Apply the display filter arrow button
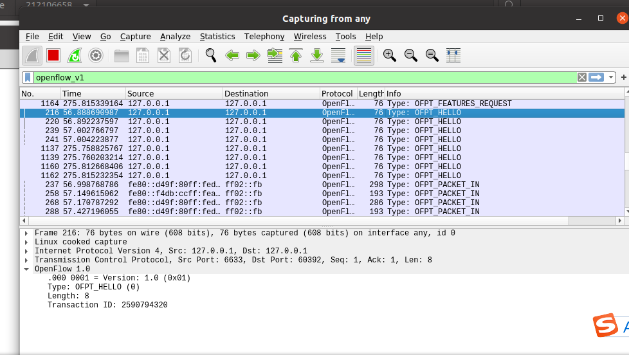 pyautogui.click(x=596, y=77)
